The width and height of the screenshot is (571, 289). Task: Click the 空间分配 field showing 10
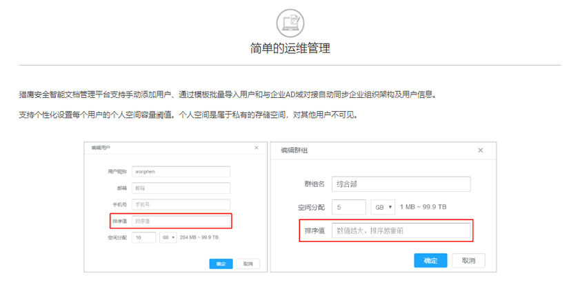point(144,237)
